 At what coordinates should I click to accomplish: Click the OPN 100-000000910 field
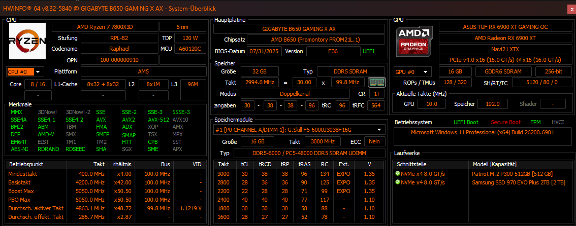click(x=119, y=60)
